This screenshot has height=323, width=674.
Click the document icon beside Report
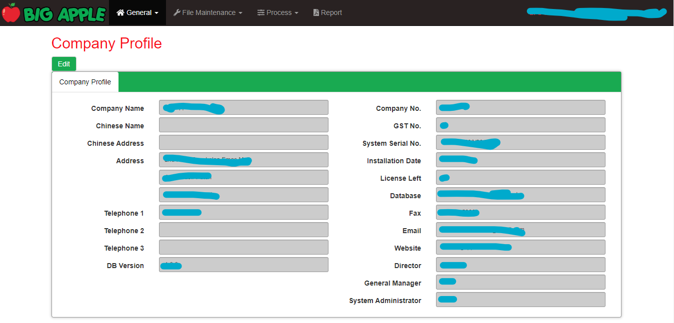click(x=316, y=12)
